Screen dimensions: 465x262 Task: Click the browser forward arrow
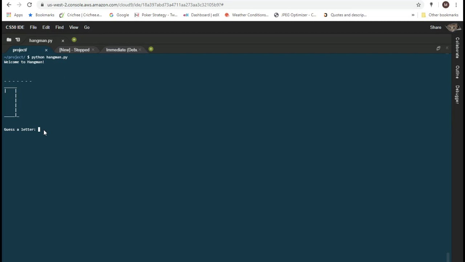(x=19, y=5)
